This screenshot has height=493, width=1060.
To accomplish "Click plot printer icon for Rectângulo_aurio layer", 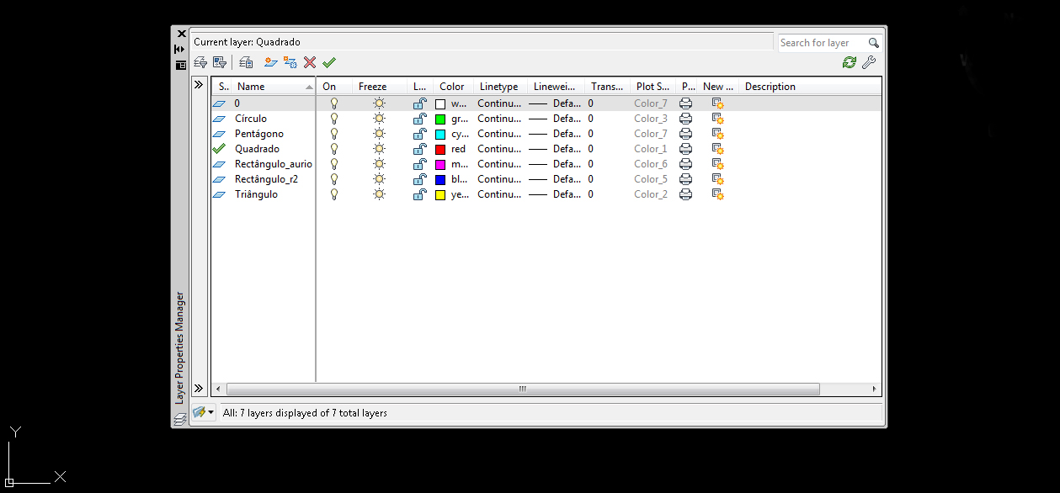I will pyautogui.click(x=686, y=164).
